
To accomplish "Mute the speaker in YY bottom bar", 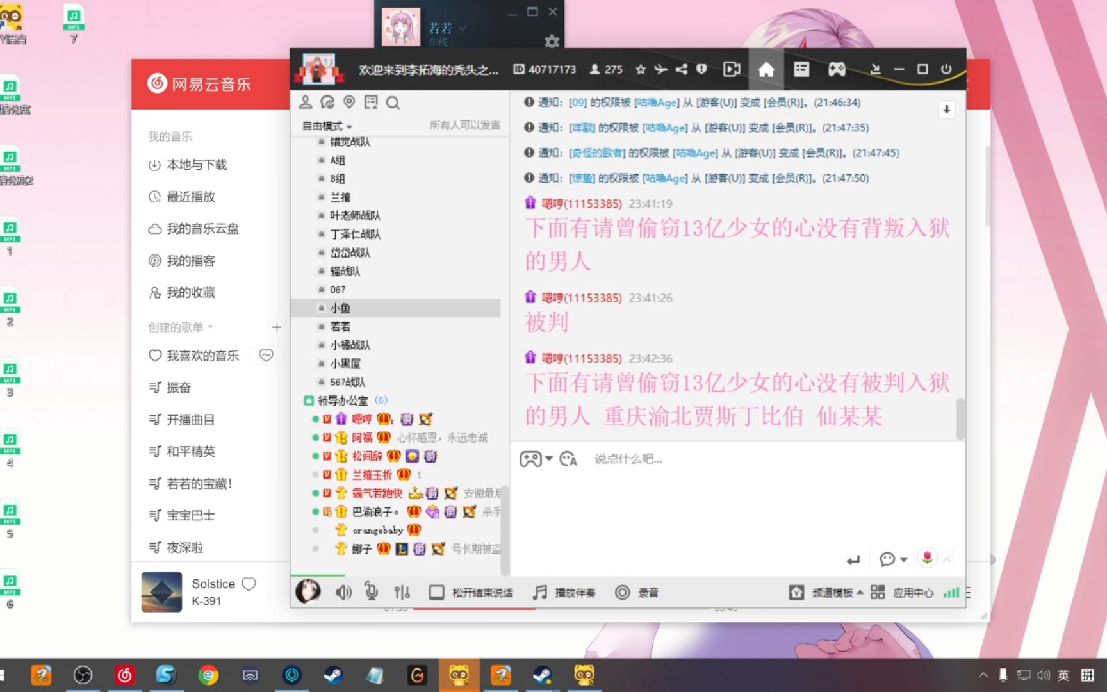I will [343, 593].
